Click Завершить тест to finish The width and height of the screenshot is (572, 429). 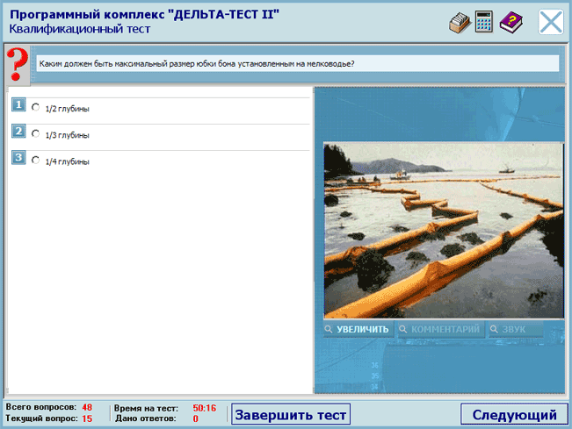point(291,414)
